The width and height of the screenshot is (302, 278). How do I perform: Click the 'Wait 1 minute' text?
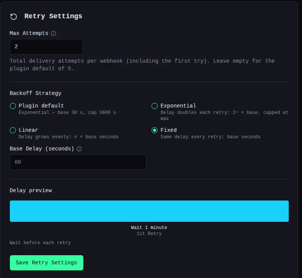(x=149, y=227)
